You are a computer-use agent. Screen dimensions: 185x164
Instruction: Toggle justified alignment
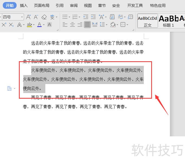87,25
